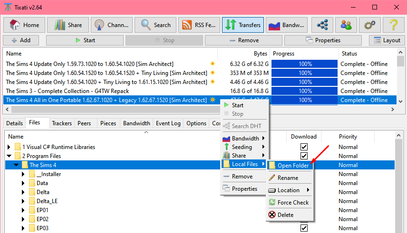Go to the Home section

point(24,25)
